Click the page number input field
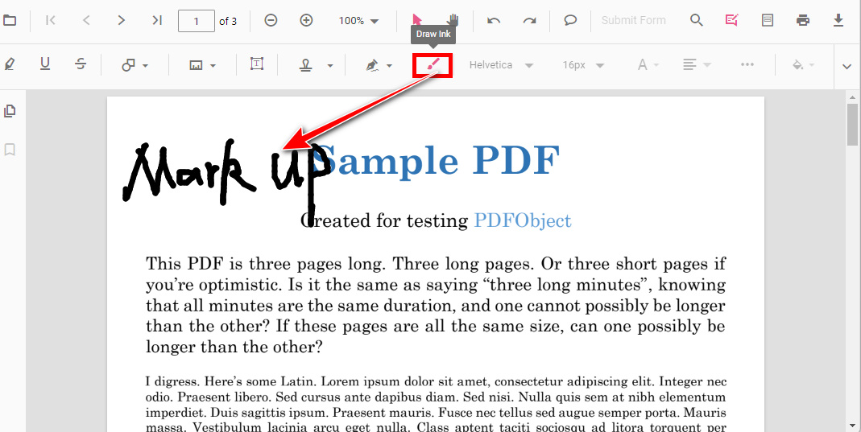This screenshot has height=432, width=861. 196,21
